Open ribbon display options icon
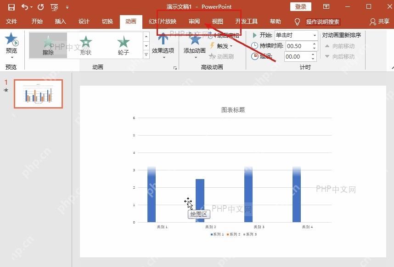Screen dimensions: 394x267 click(326, 7)
